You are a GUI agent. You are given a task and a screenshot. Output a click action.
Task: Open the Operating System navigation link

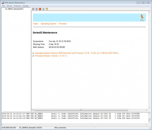(48, 24)
